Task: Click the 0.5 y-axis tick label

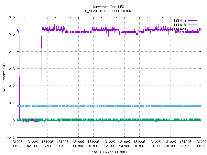Action: pyautogui.click(x=12, y=34)
